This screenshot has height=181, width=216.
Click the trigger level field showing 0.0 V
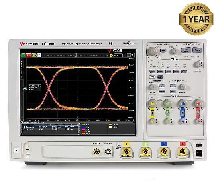(x=118, y=56)
